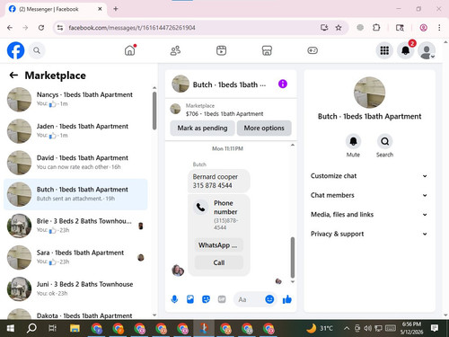Search in conversation magnifier icon
Screen dimensions: 449x337
pyautogui.click(x=385, y=141)
